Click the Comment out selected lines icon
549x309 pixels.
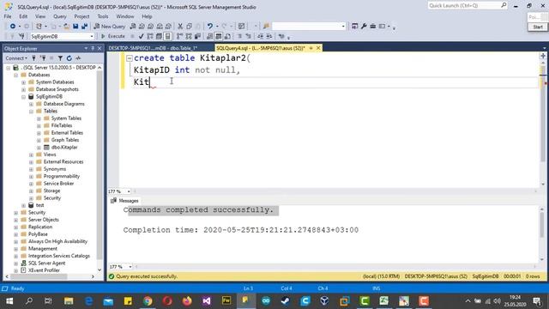(239, 36)
